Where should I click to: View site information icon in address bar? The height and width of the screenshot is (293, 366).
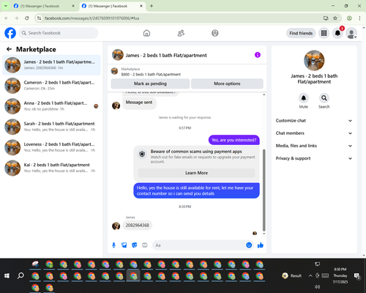tap(39, 18)
